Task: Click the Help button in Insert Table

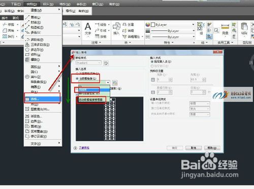Action: 212,148
